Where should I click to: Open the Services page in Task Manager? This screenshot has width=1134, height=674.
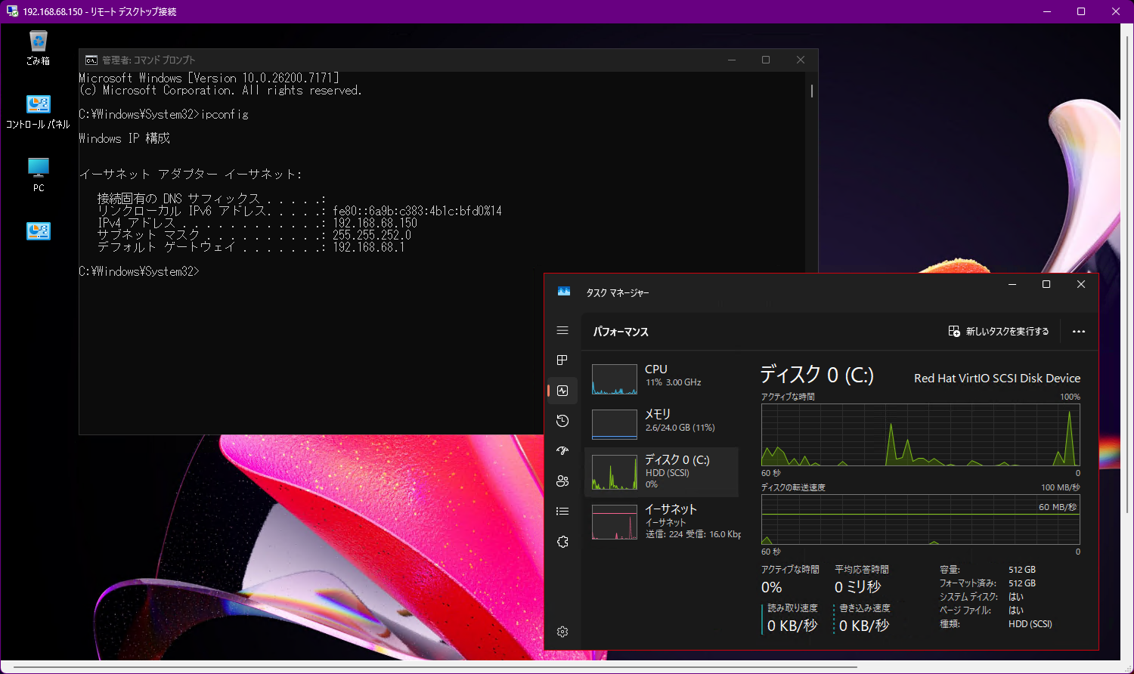pos(562,542)
